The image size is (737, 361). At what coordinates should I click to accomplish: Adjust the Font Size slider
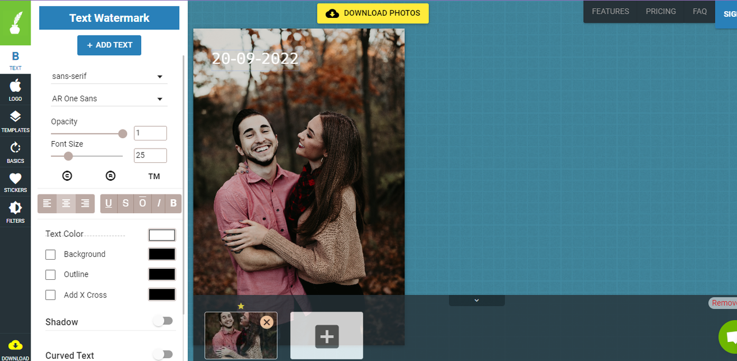[x=87, y=156]
